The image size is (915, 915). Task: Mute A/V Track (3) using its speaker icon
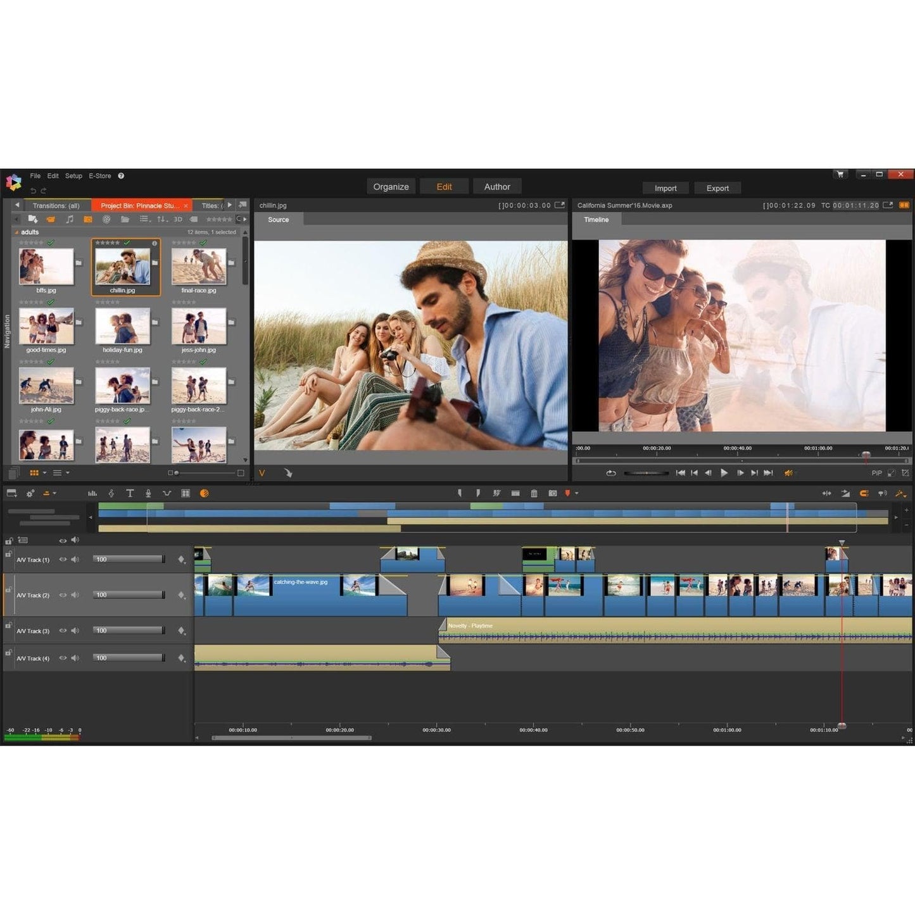[75, 629]
